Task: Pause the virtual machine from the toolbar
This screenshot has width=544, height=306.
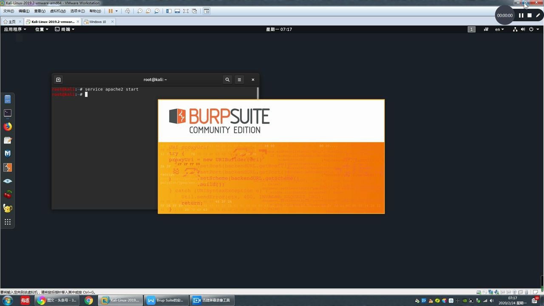Action: (x=110, y=11)
